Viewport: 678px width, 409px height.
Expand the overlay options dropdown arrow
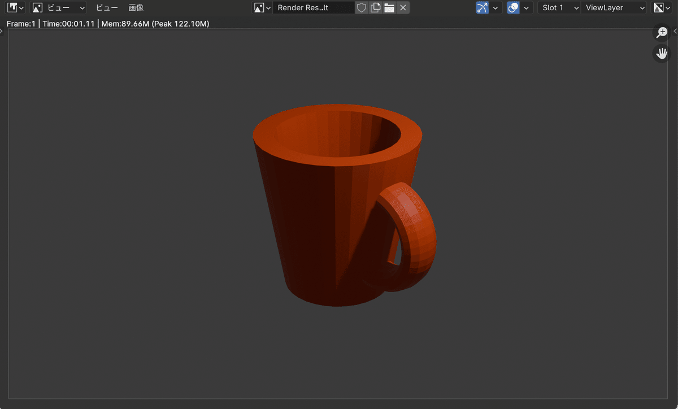click(x=527, y=8)
